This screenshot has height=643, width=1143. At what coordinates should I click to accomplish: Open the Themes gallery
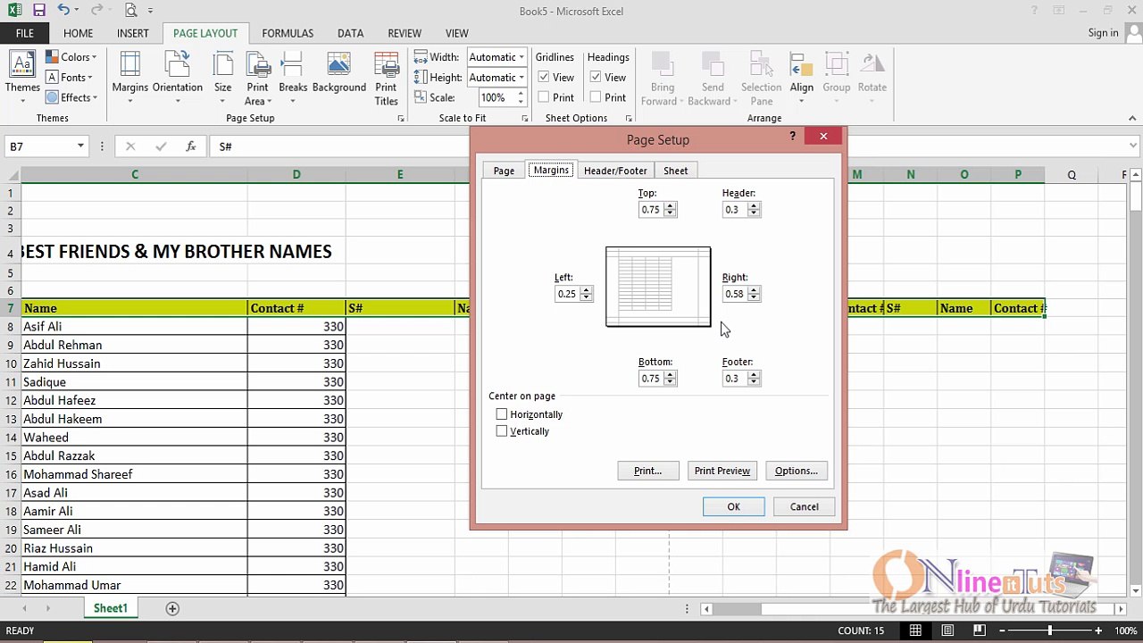pyautogui.click(x=22, y=78)
